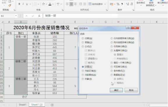
Task: Click insert function fx icon
Action: pos(39,16)
